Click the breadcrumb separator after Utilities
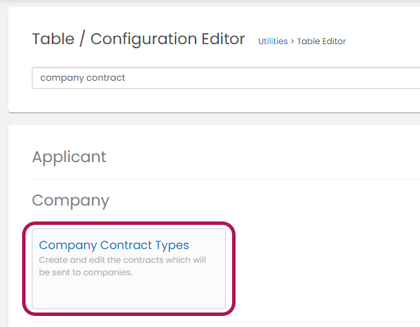Image resolution: width=420 pixels, height=327 pixels. (x=292, y=41)
